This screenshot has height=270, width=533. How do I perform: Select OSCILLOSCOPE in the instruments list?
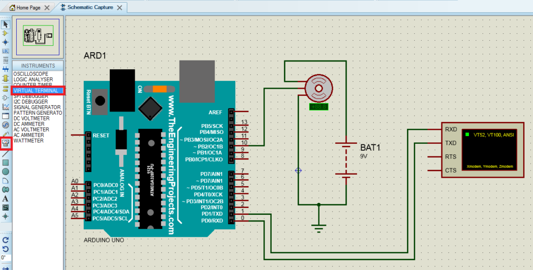(x=31, y=74)
